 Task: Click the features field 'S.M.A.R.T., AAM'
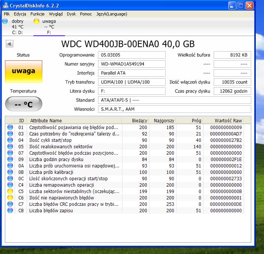(x=174, y=109)
